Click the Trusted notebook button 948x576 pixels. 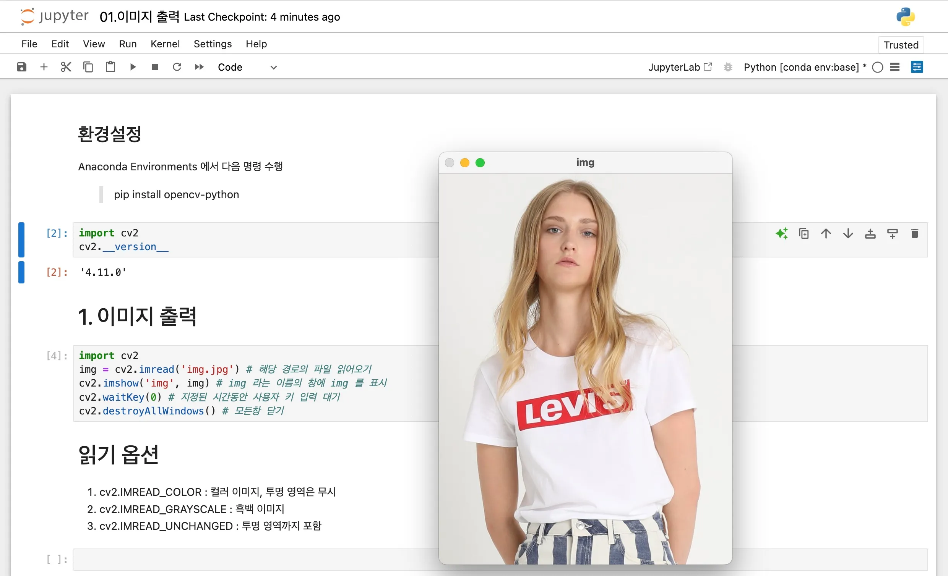[x=901, y=45]
